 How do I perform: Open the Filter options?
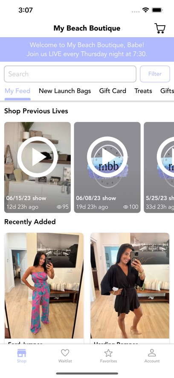tap(155, 74)
